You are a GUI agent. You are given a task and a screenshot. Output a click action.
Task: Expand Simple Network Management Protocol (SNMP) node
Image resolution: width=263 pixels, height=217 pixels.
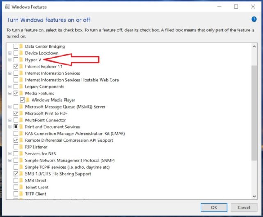pyautogui.click(x=10, y=160)
